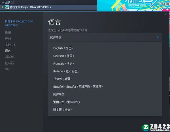
Task: Open the 控制器 tab
Action: 9,63
